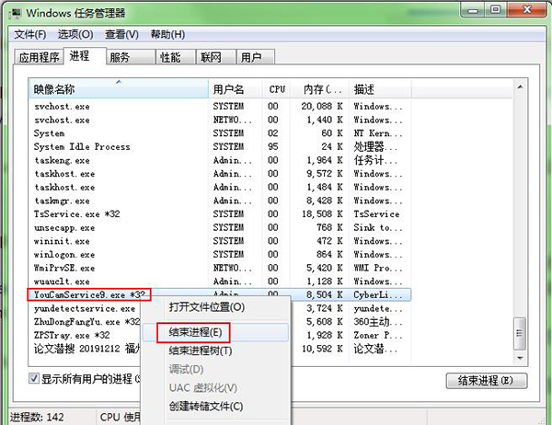Open the 文件(F) menu
This screenshot has height=425, width=552.
29,34
